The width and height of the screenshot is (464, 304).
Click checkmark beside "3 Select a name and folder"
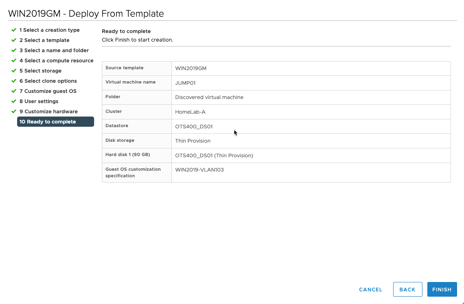click(x=13, y=50)
